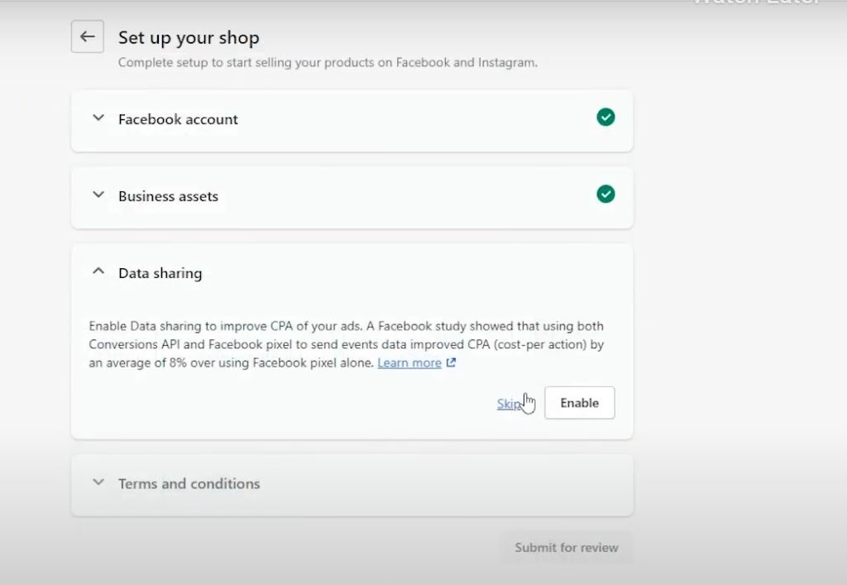Screen dimensions: 847x585
Task: Click the Complete setup subtitle text
Action: (328, 62)
